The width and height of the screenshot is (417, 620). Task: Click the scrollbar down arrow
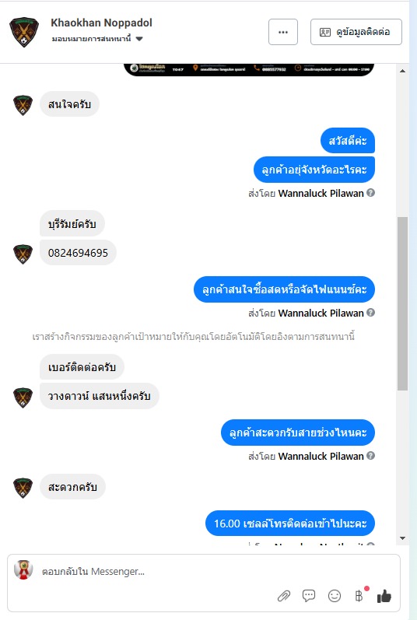[402, 538]
